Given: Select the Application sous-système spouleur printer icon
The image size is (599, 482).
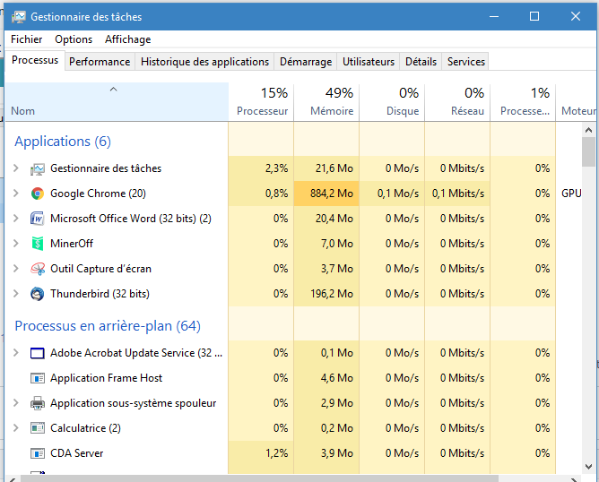Looking at the screenshot, I should [x=38, y=403].
